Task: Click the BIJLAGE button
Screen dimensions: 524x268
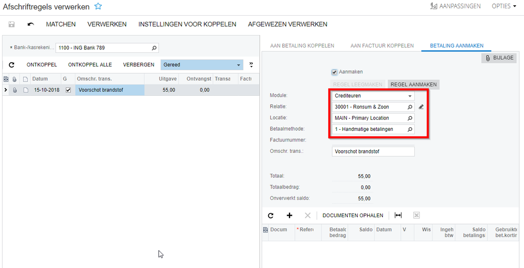Action: pos(499,58)
